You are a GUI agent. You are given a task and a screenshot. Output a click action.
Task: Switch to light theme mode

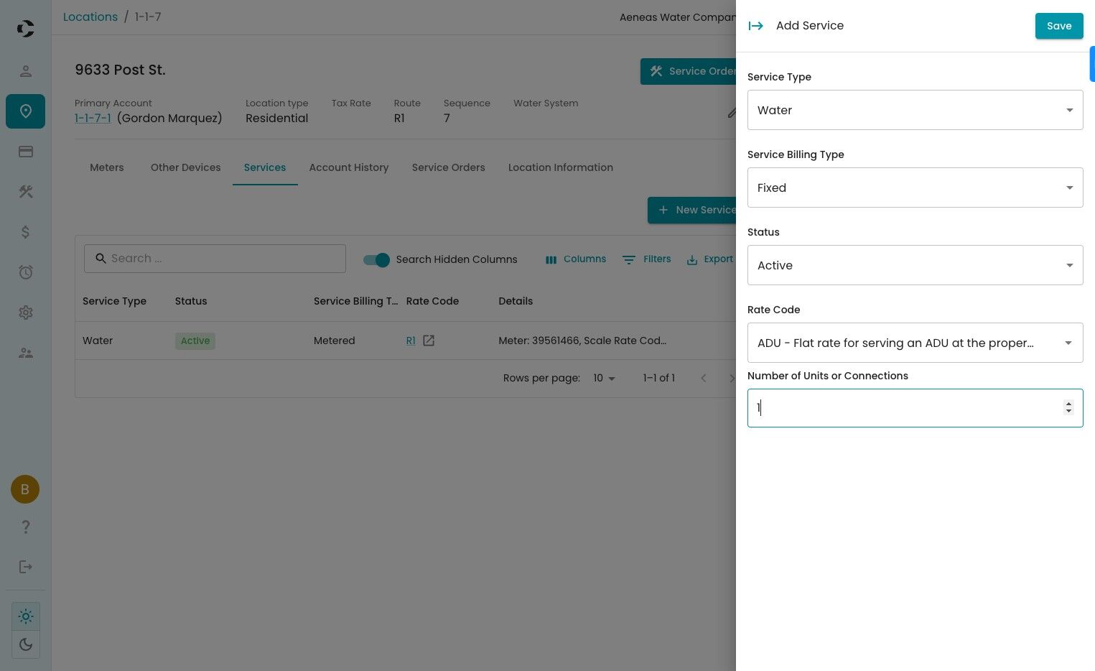(26, 616)
